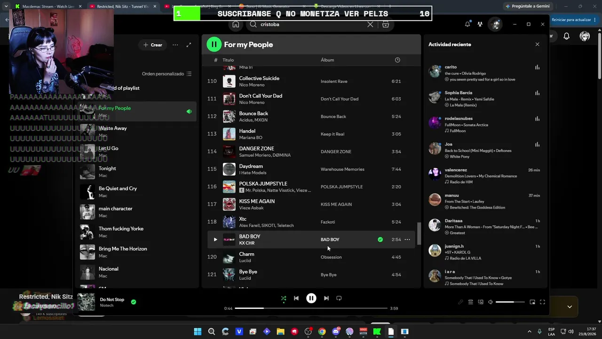This screenshot has width=602, height=339.
Task: Clear the search text "cristoba"
Action: [370, 24]
